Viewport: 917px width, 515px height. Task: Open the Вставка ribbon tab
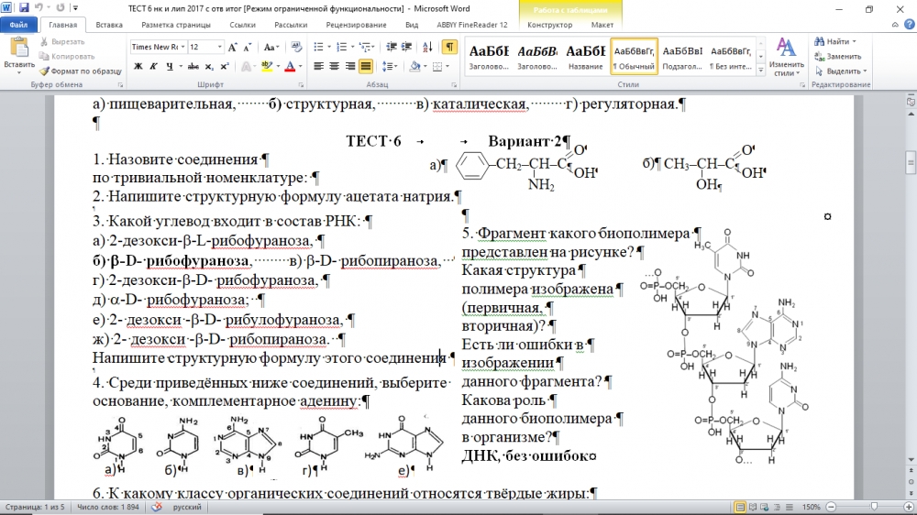[109, 26]
